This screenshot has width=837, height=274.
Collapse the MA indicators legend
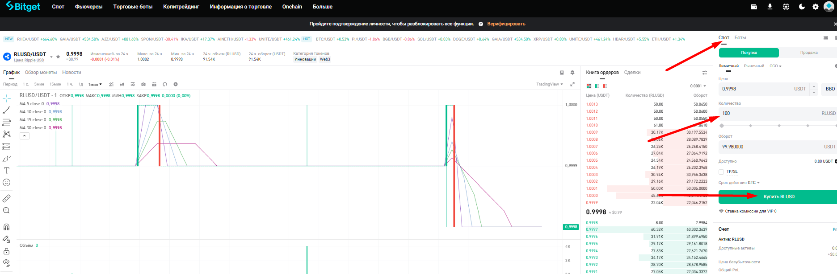coord(25,136)
